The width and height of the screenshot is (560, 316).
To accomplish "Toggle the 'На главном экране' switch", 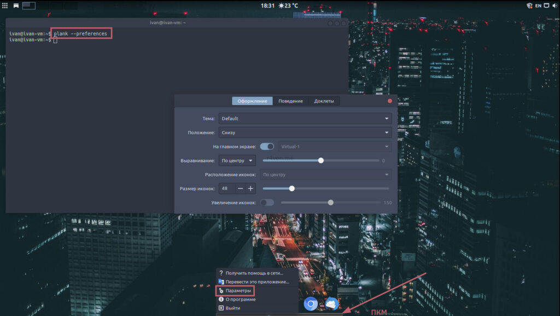I will point(267,146).
